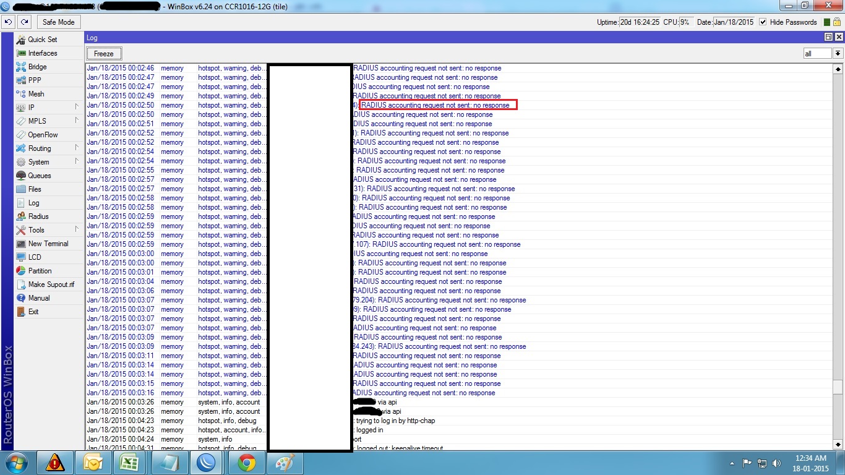This screenshot has width=845, height=475.
Task: Open the LCD settings
Action: point(35,257)
